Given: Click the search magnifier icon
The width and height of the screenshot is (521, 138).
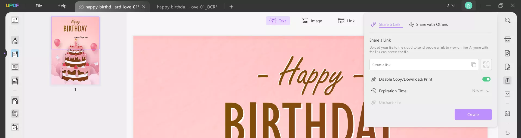Looking at the screenshot, I should (507, 20).
